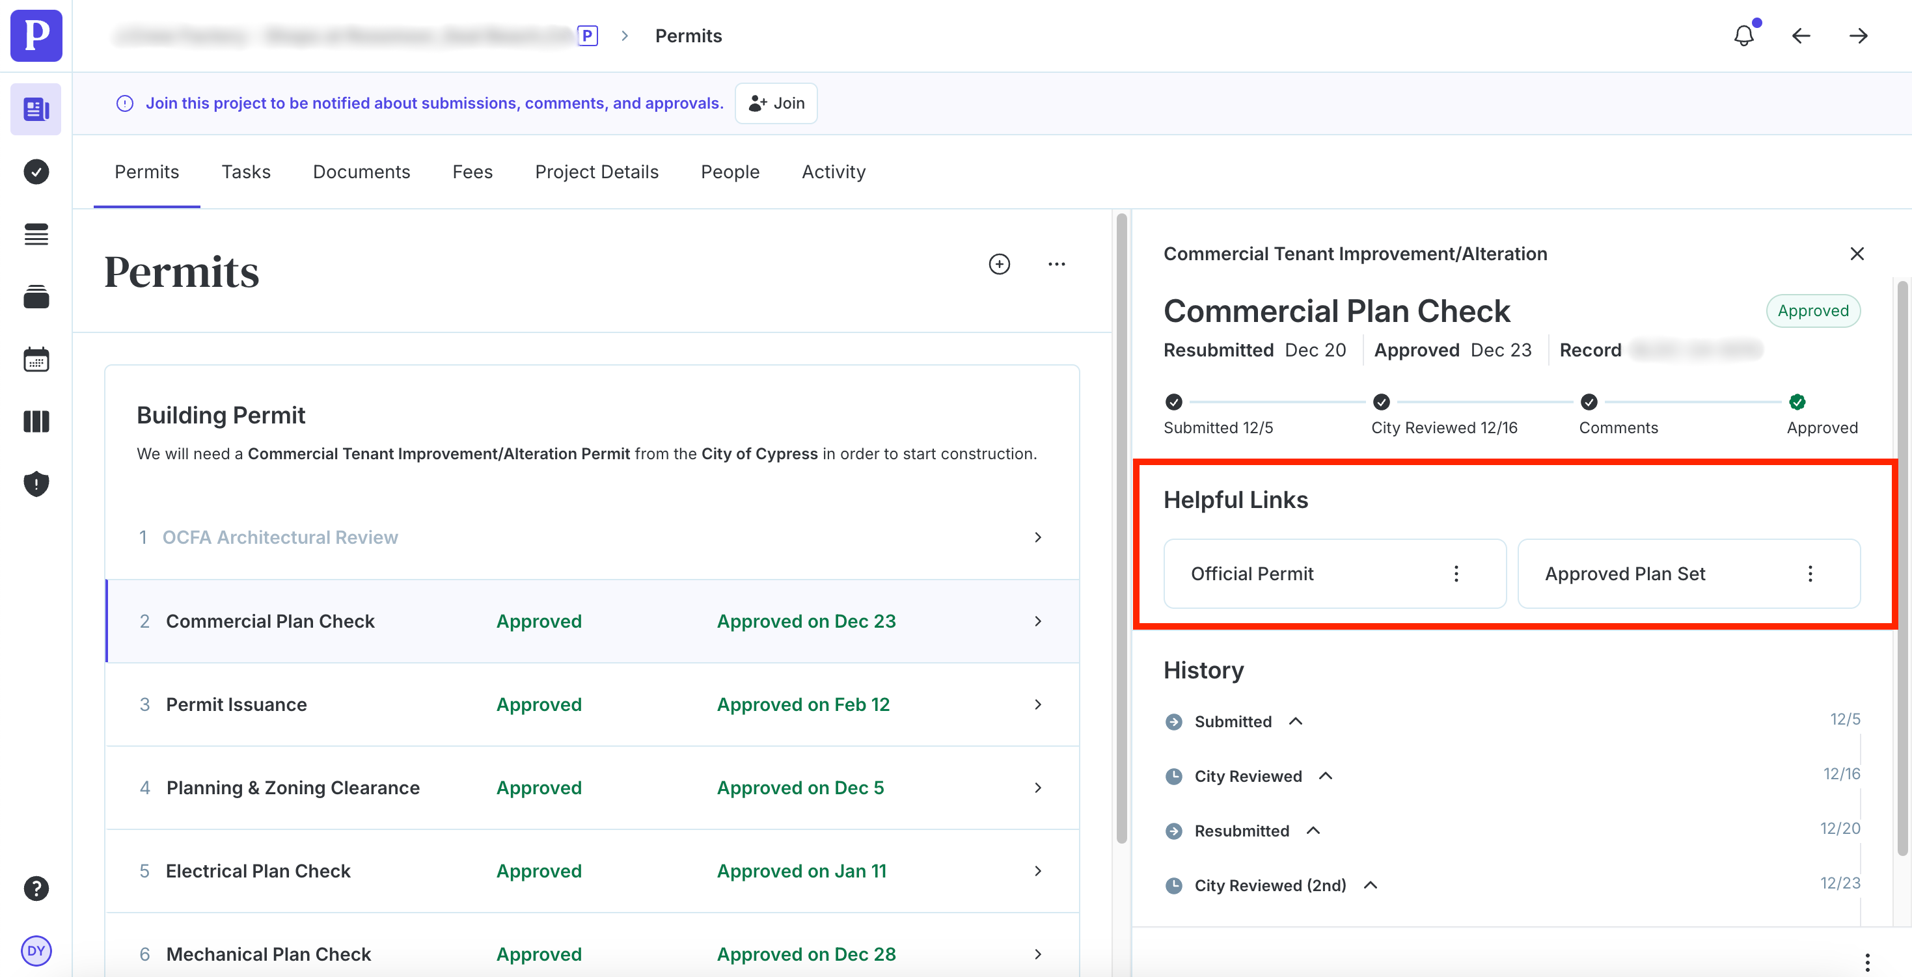Click the shield alert sidebar icon

[36, 484]
